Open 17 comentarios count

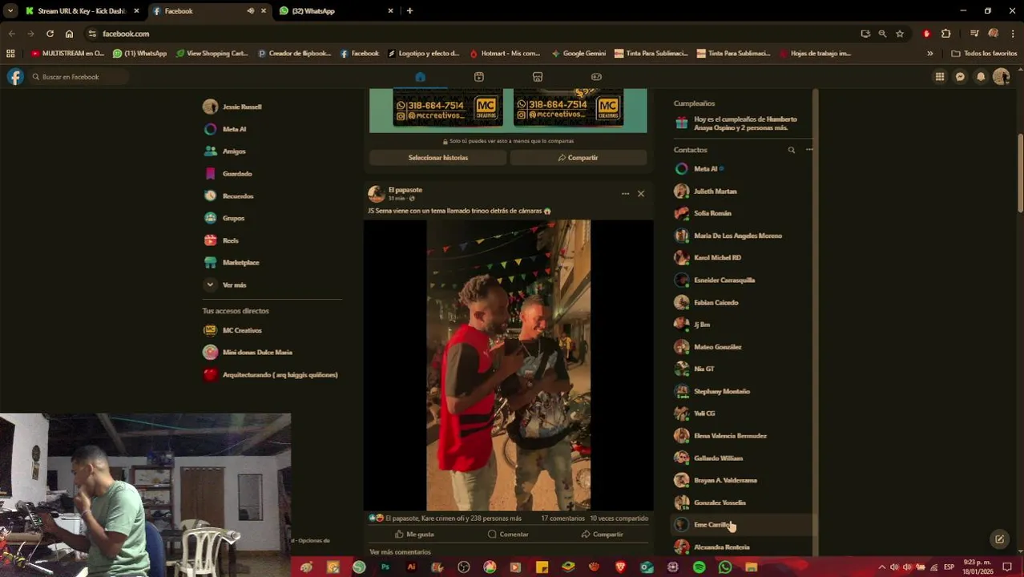point(563,518)
